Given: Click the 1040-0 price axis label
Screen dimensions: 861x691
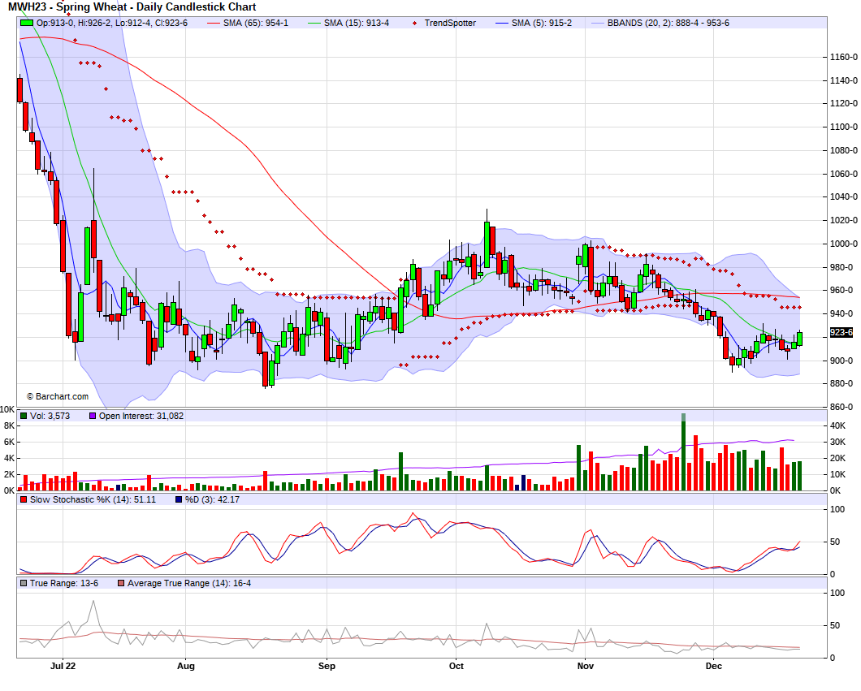Looking at the screenshot, I should click(x=843, y=197).
